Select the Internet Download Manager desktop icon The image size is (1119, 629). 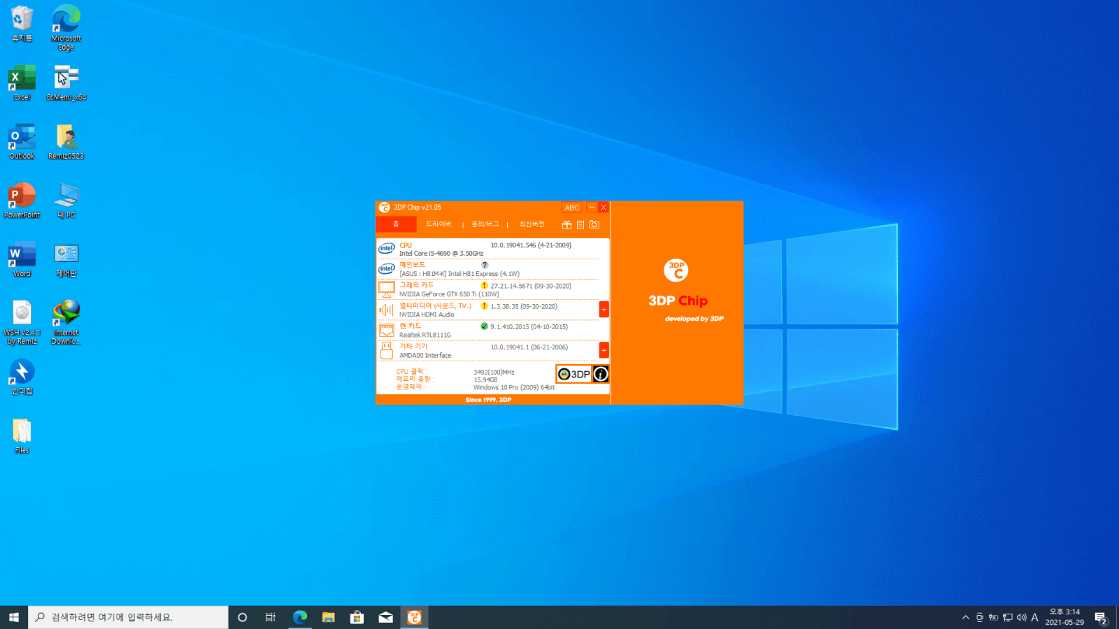pos(66,322)
